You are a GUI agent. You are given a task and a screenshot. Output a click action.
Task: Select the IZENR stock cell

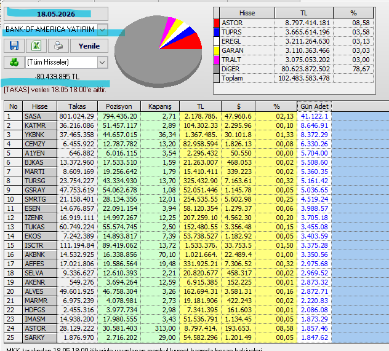tap(39, 218)
